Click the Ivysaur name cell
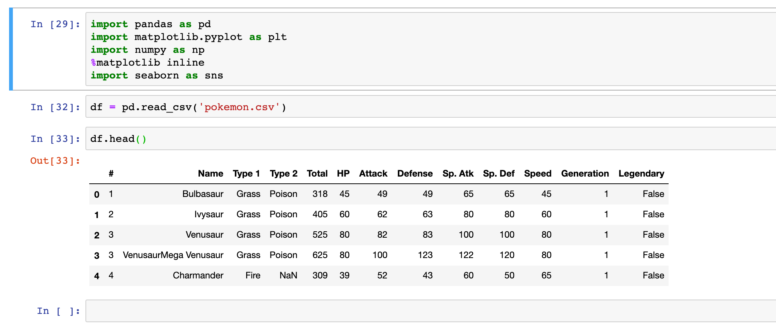 coord(209,214)
